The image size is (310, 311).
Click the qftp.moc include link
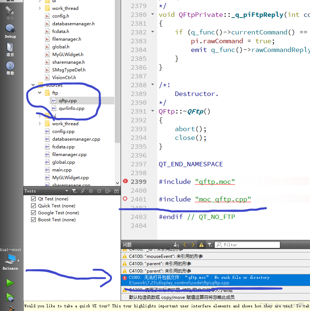point(215,181)
